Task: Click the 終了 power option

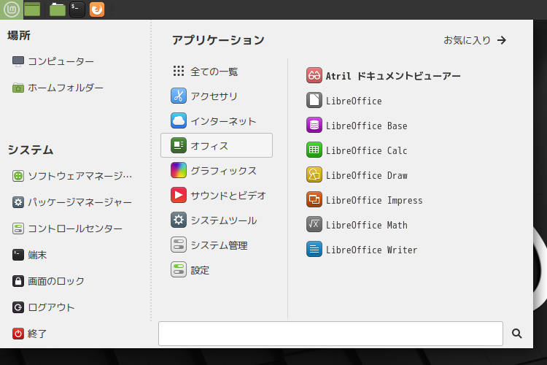Action: point(30,334)
